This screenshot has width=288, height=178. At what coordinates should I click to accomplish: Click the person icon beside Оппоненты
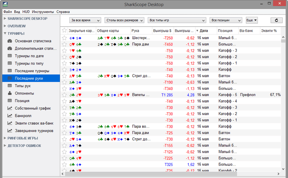10,93
